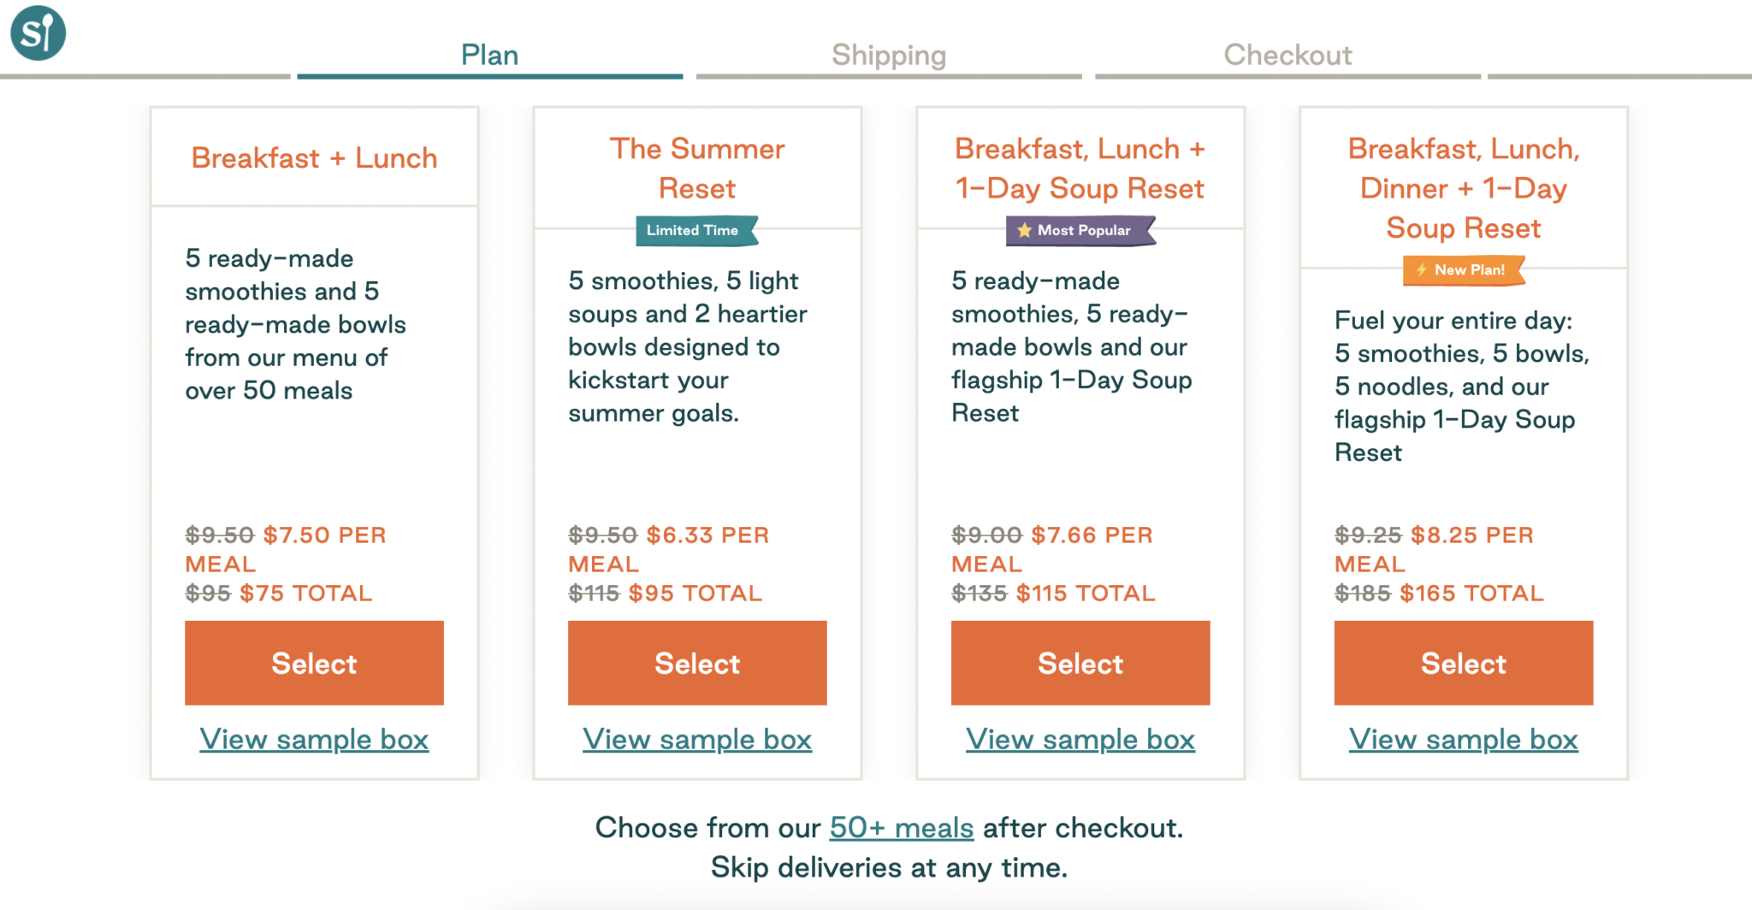Click the New Plan lightning badge
The image size is (1752, 910).
(1464, 270)
